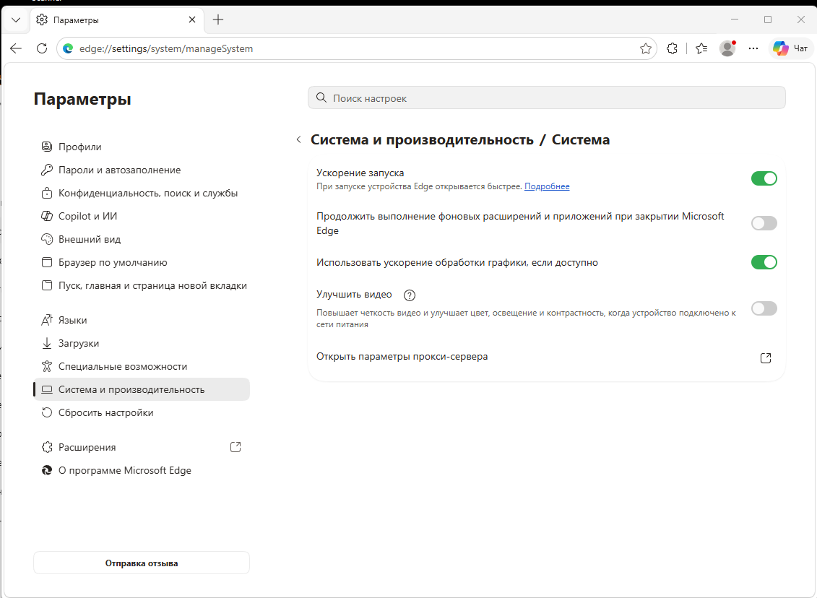Screen dimensions: 817x598
Task: Open Copilot и ИИ section
Action: pyautogui.click(x=142, y=216)
